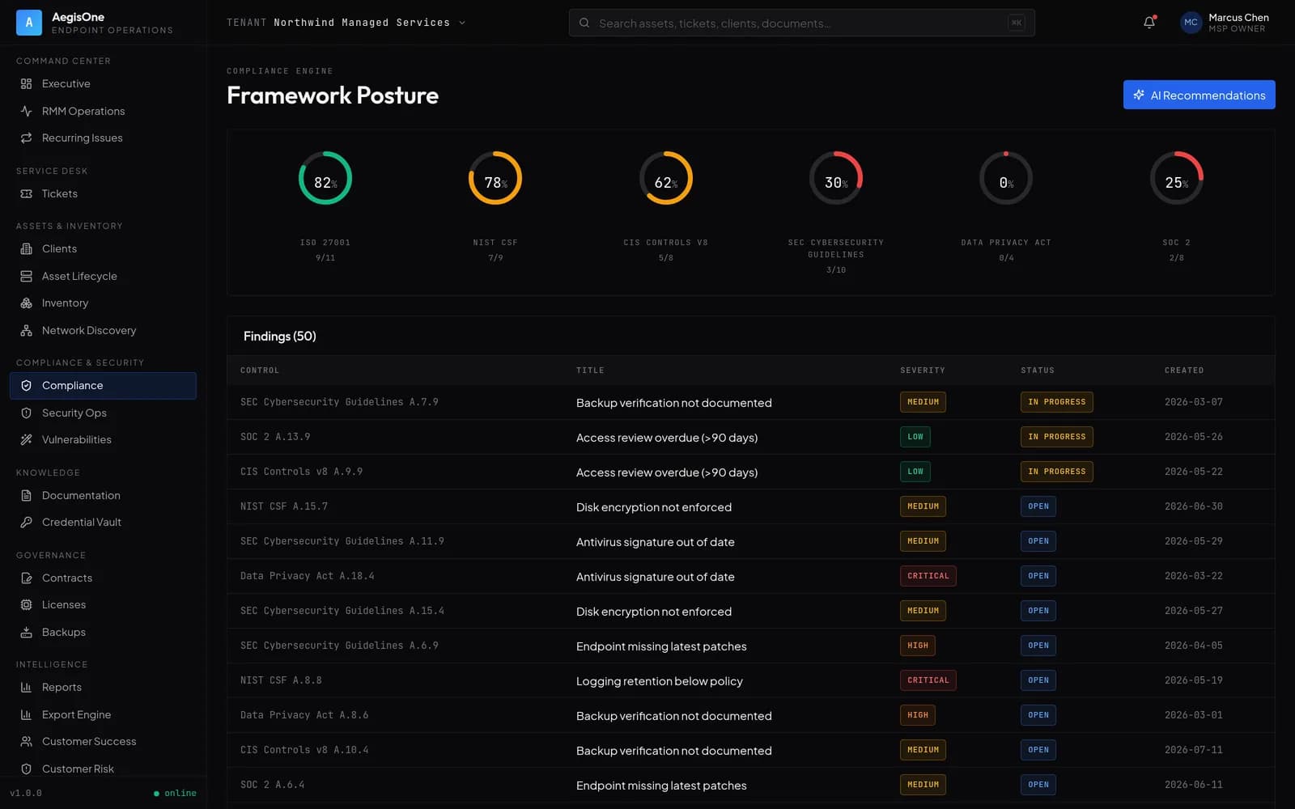Open finding SOC 2 A.13.9
This screenshot has height=809, width=1295.
point(750,437)
